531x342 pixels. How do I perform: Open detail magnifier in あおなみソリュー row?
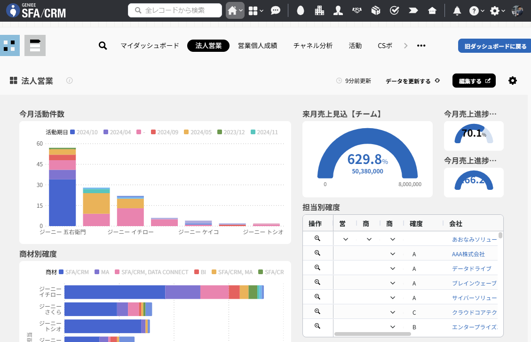(x=317, y=238)
